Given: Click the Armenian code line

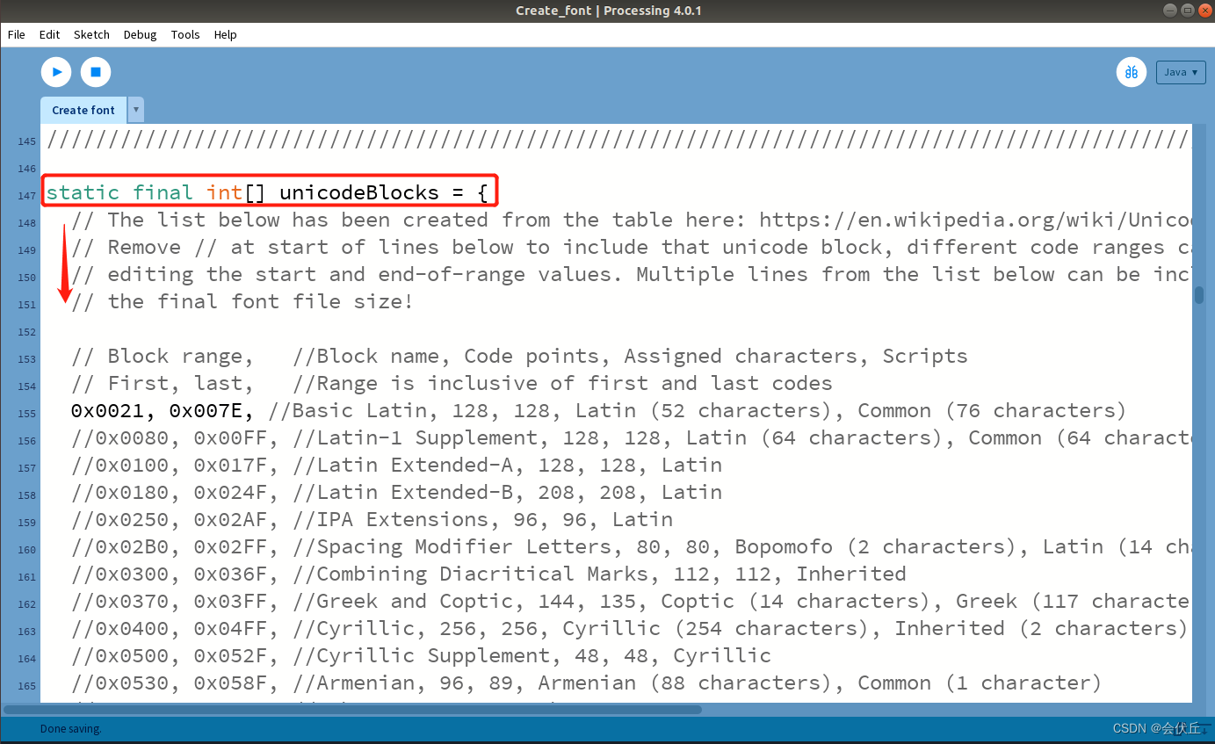Looking at the screenshot, I should pyautogui.click(x=586, y=683).
